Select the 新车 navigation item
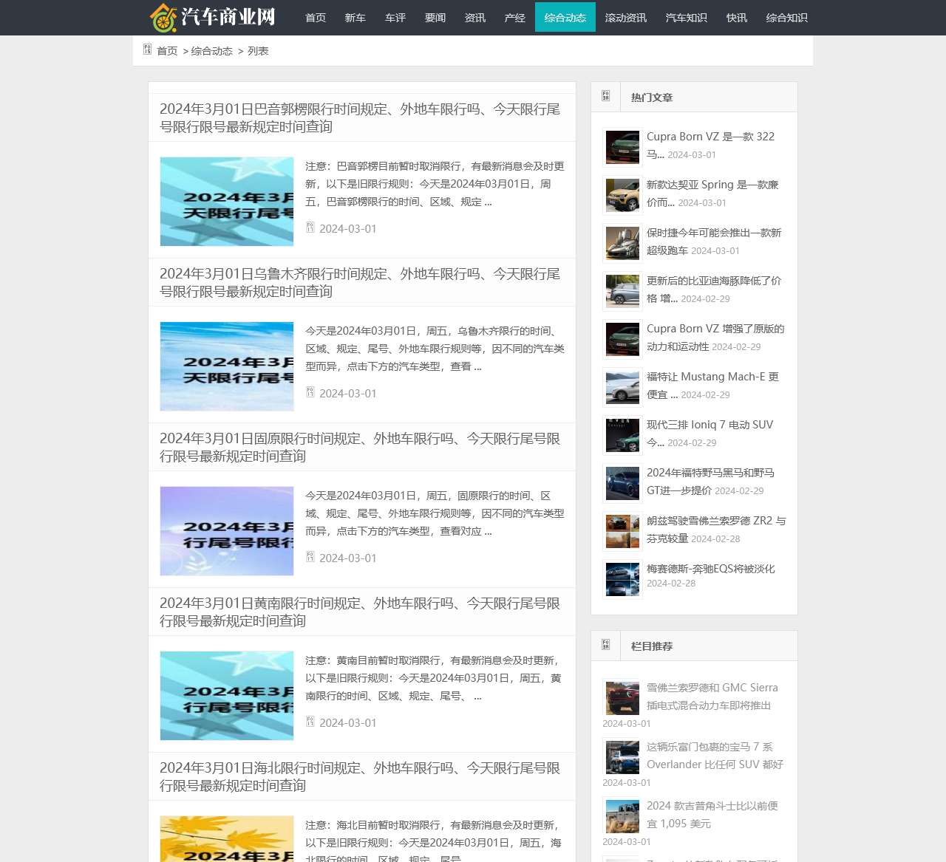 click(x=355, y=17)
